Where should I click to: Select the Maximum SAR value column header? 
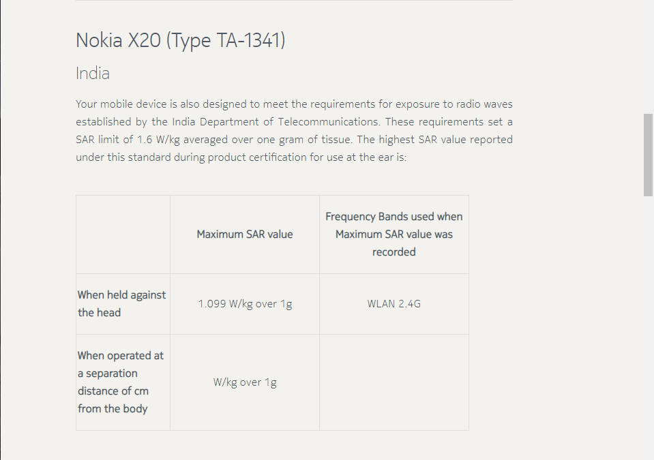click(244, 234)
